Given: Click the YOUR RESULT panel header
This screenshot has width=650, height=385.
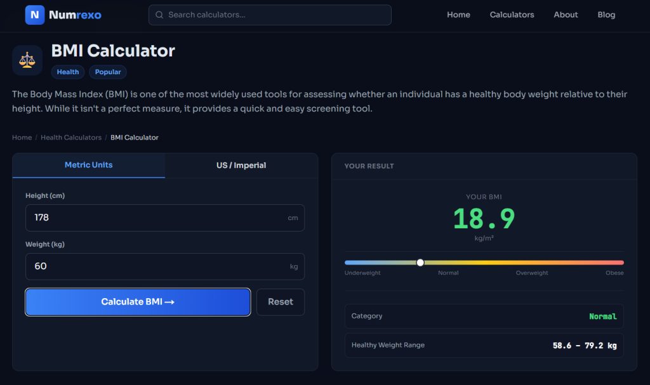Looking at the screenshot, I should point(369,166).
